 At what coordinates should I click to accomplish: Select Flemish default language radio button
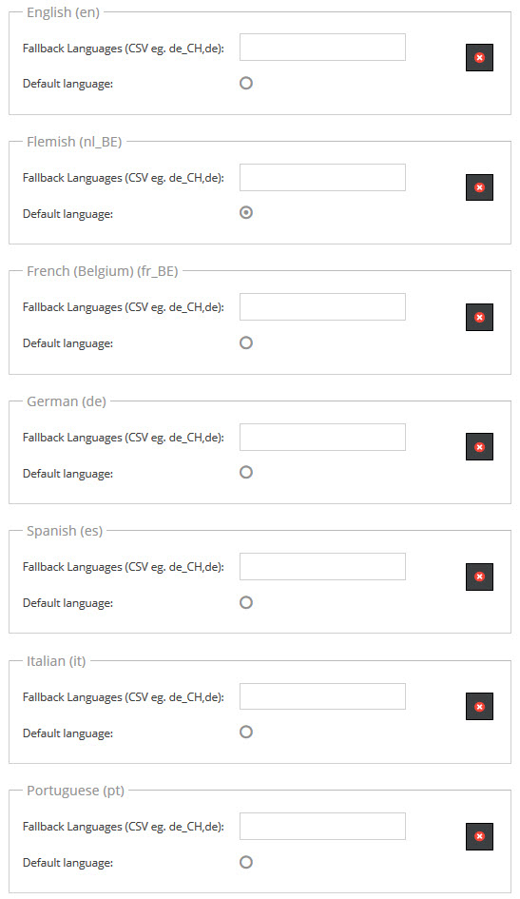(246, 213)
